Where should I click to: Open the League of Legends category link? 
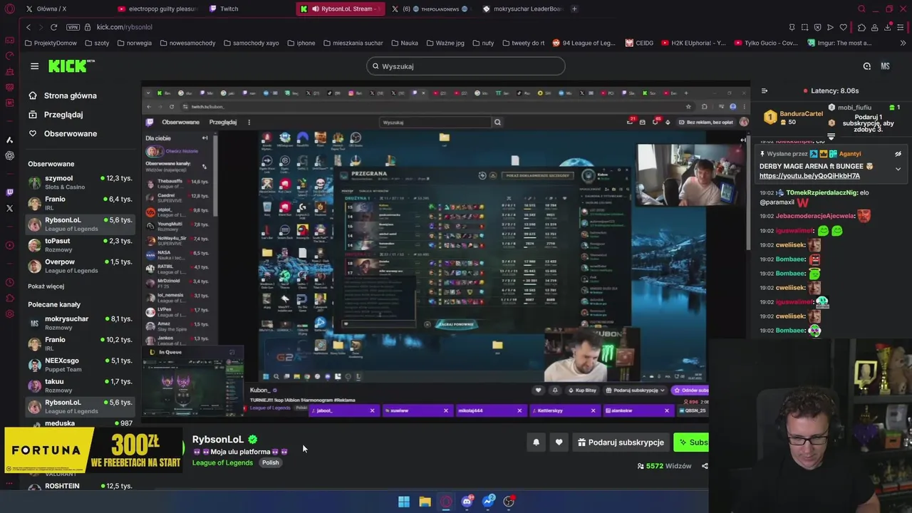coord(222,462)
